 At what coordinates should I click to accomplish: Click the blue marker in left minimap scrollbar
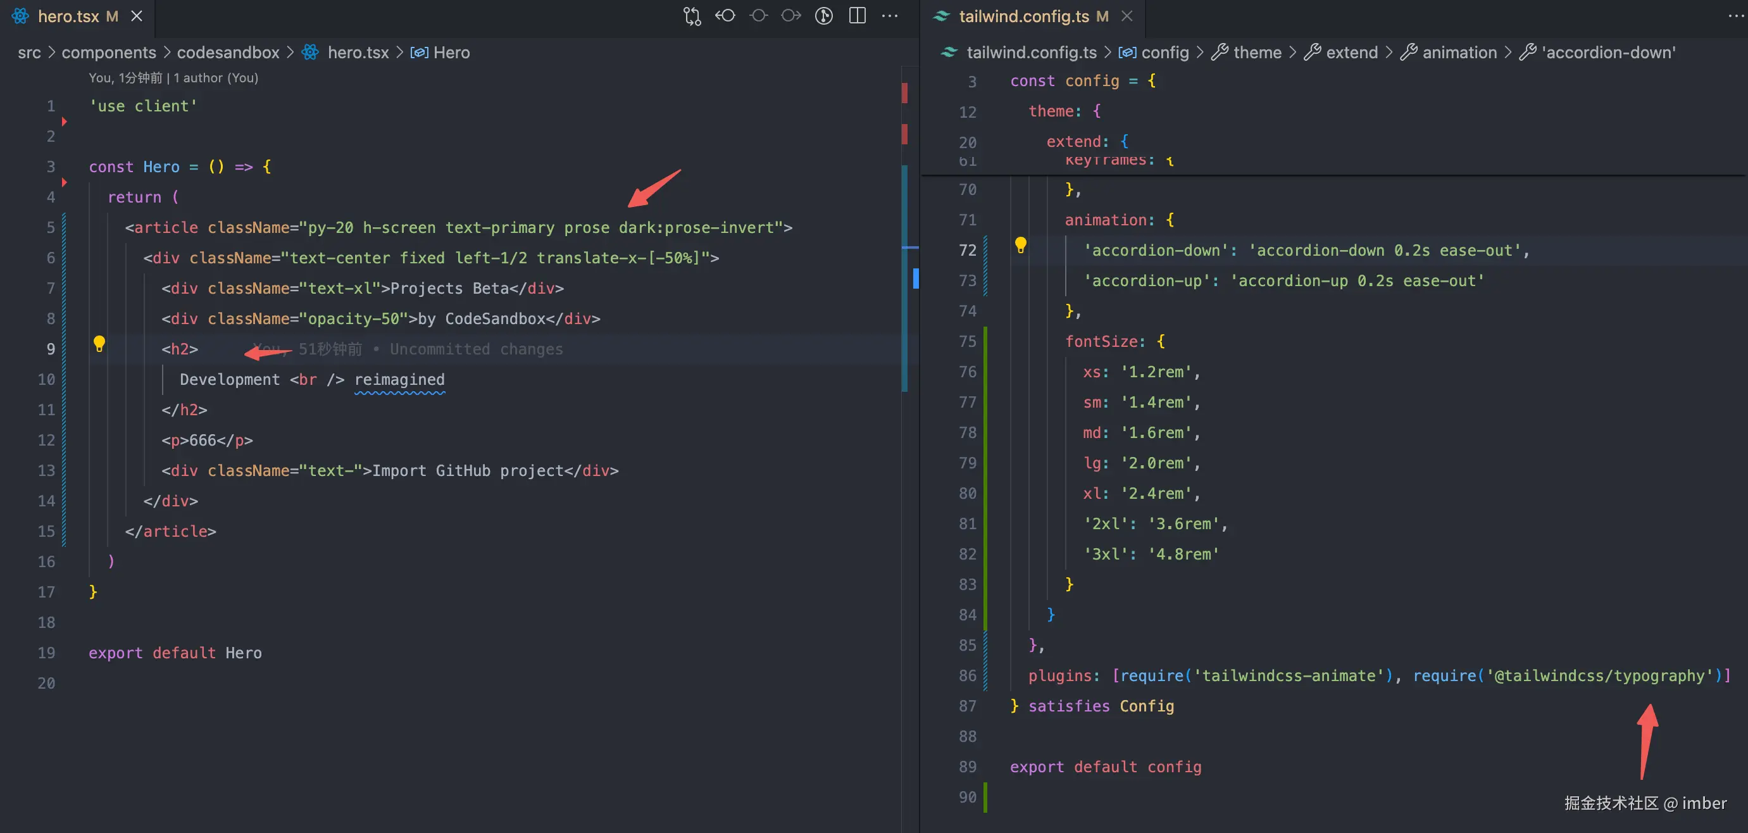tap(915, 278)
